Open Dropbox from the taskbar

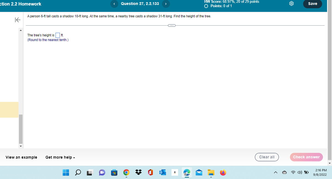click(x=138, y=172)
